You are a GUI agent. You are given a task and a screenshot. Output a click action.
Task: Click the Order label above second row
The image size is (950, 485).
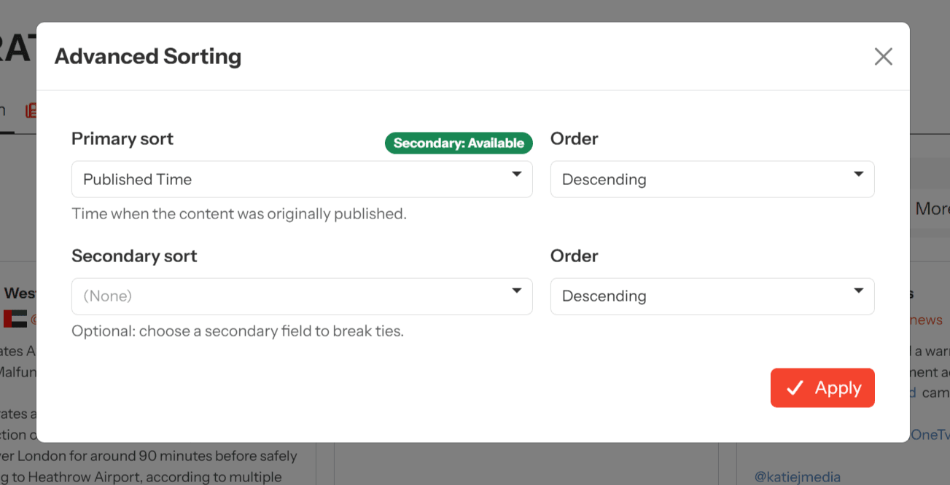(x=575, y=256)
